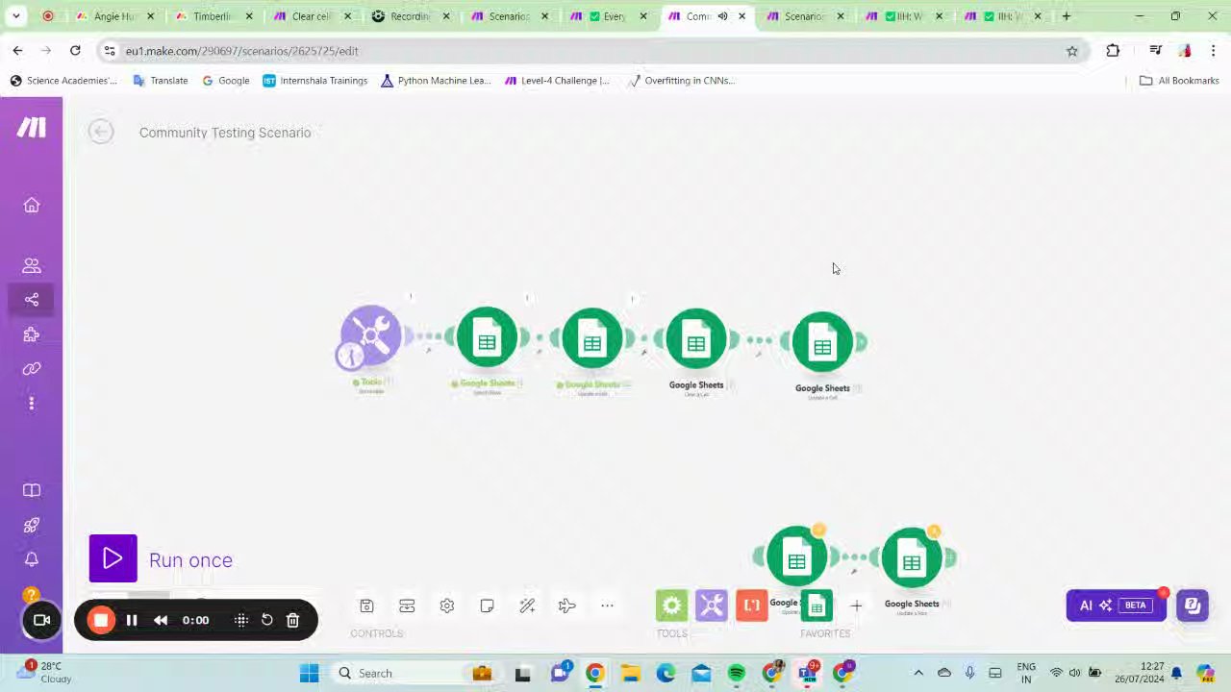
Task: Select the unlinked lower-right Google Sheets module
Action: coord(911,557)
